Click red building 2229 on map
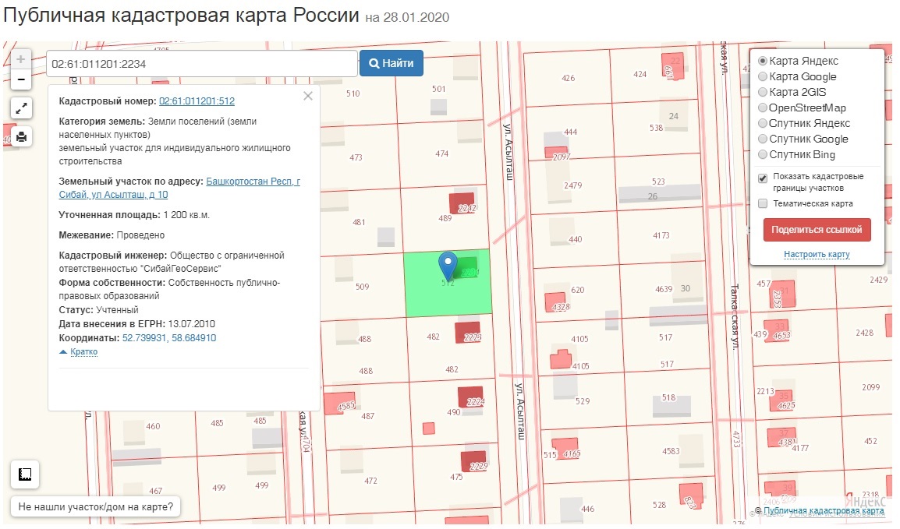 (x=474, y=460)
